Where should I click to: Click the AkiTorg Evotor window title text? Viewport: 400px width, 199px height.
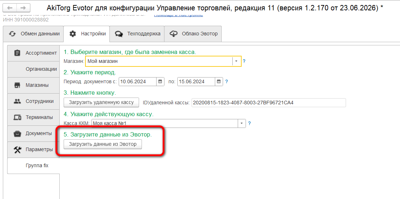coord(215,8)
